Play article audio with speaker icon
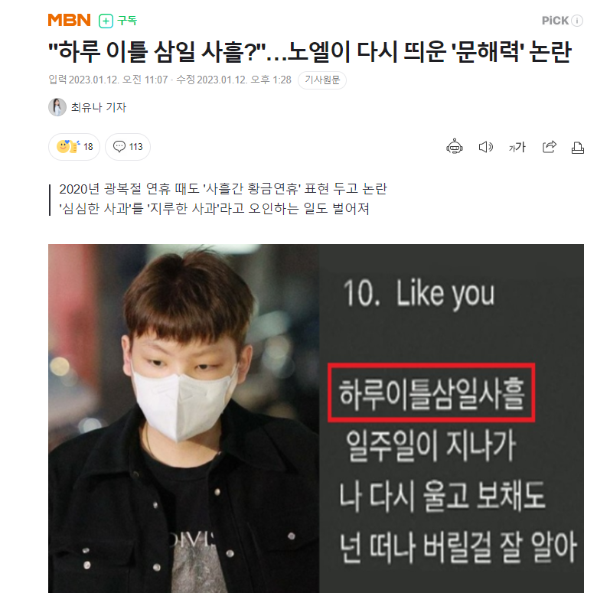 pos(485,147)
